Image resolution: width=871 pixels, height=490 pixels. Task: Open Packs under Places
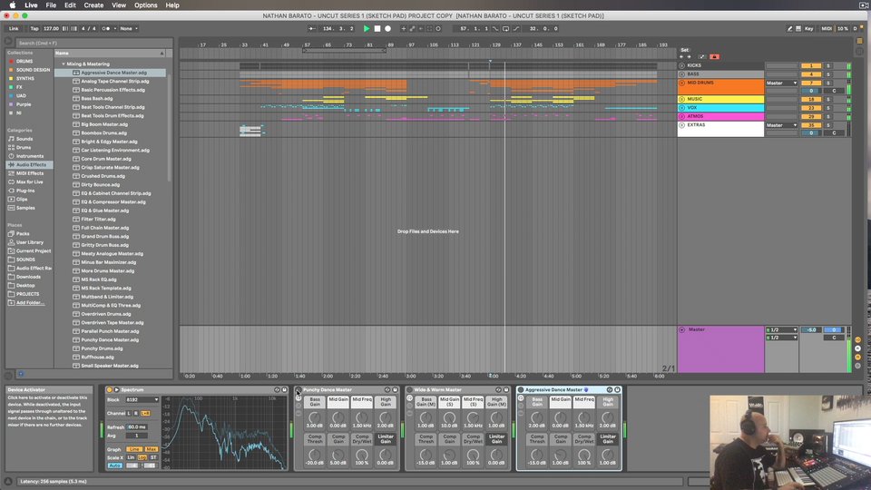point(23,234)
